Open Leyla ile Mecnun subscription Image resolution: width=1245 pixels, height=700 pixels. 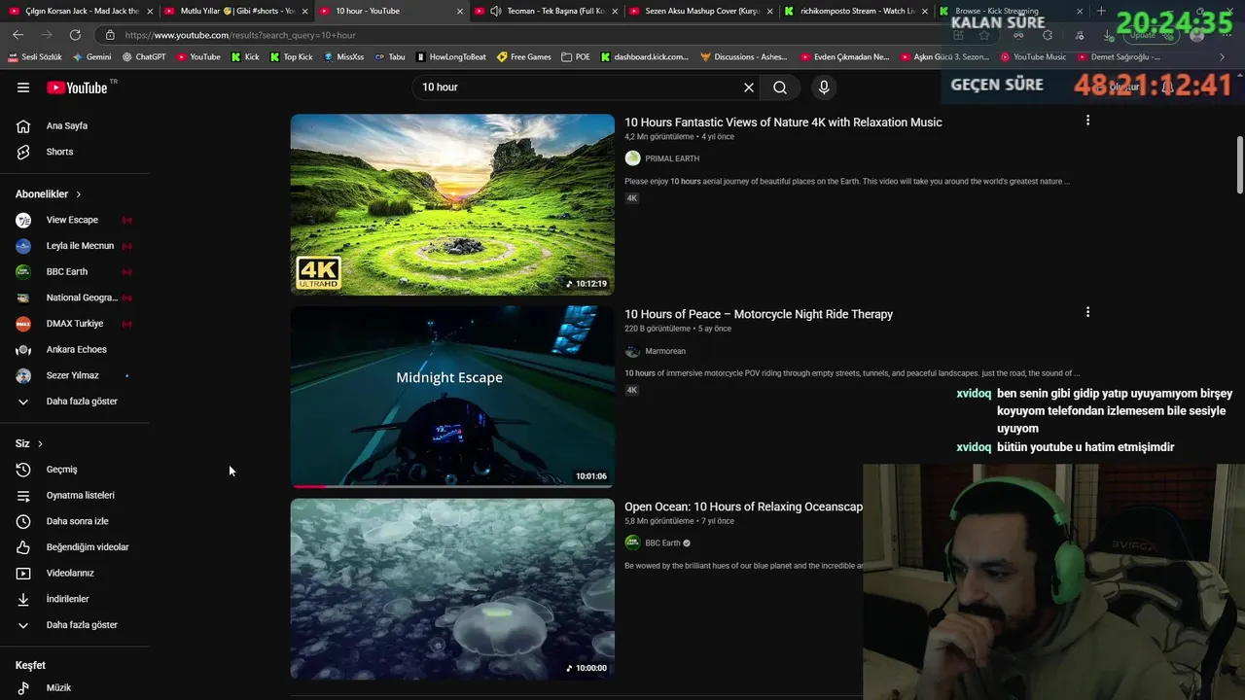pos(74,246)
